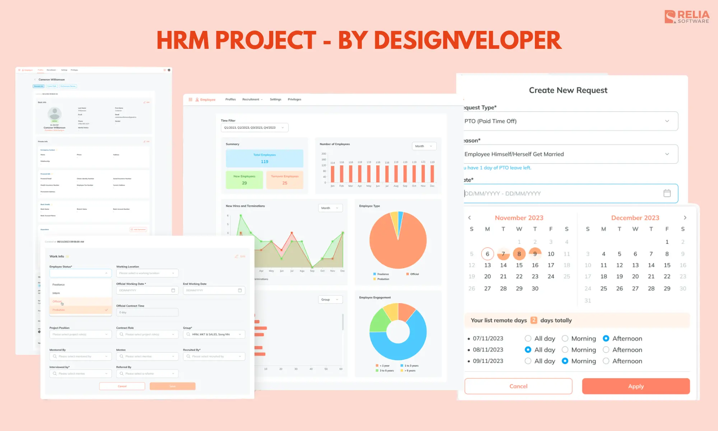Open the Time Filter quarter dropdown
The width and height of the screenshot is (718, 431).
click(x=255, y=128)
